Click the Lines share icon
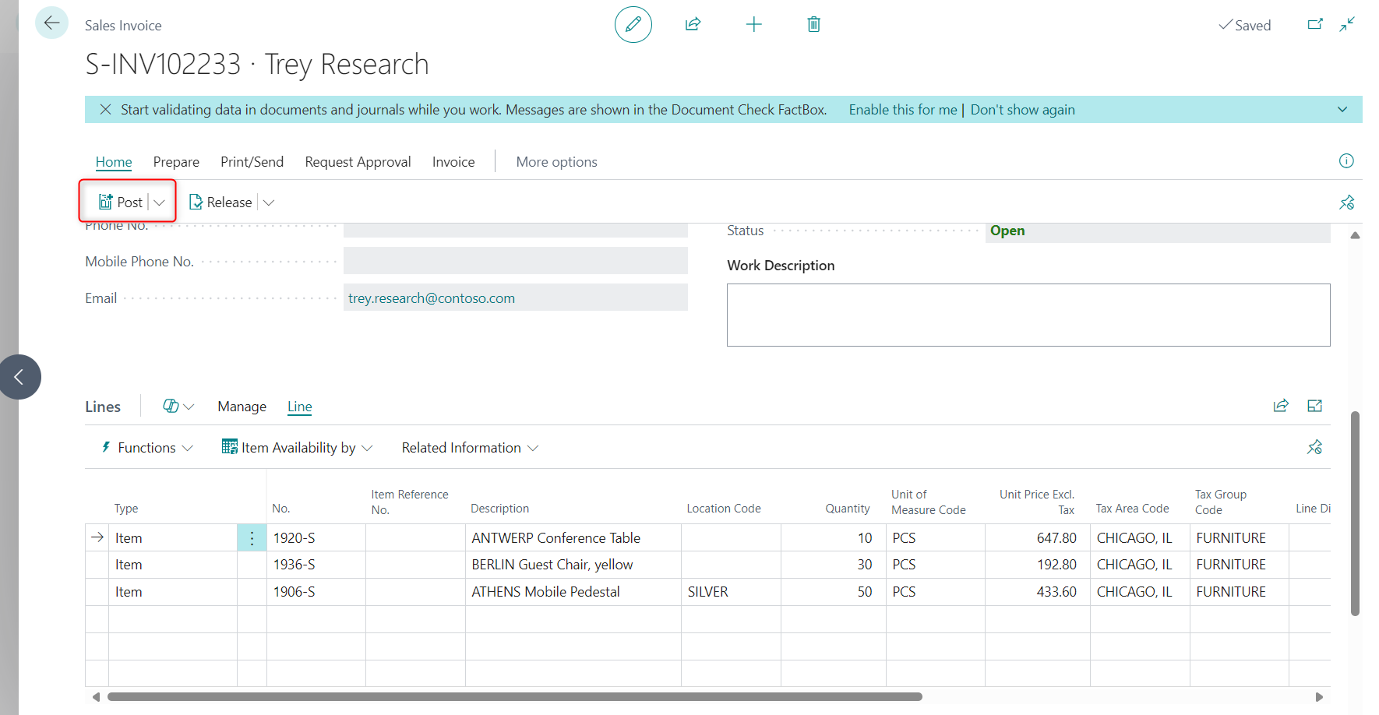The image size is (1379, 715). click(x=1281, y=406)
